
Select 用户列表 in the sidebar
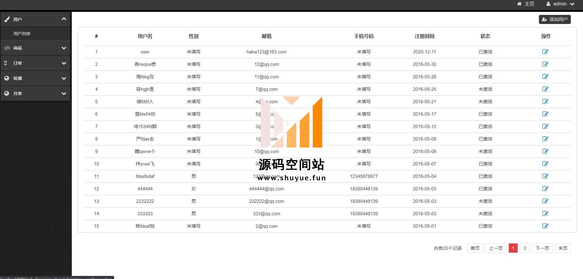pyautogui.click(x=22, y=34)
